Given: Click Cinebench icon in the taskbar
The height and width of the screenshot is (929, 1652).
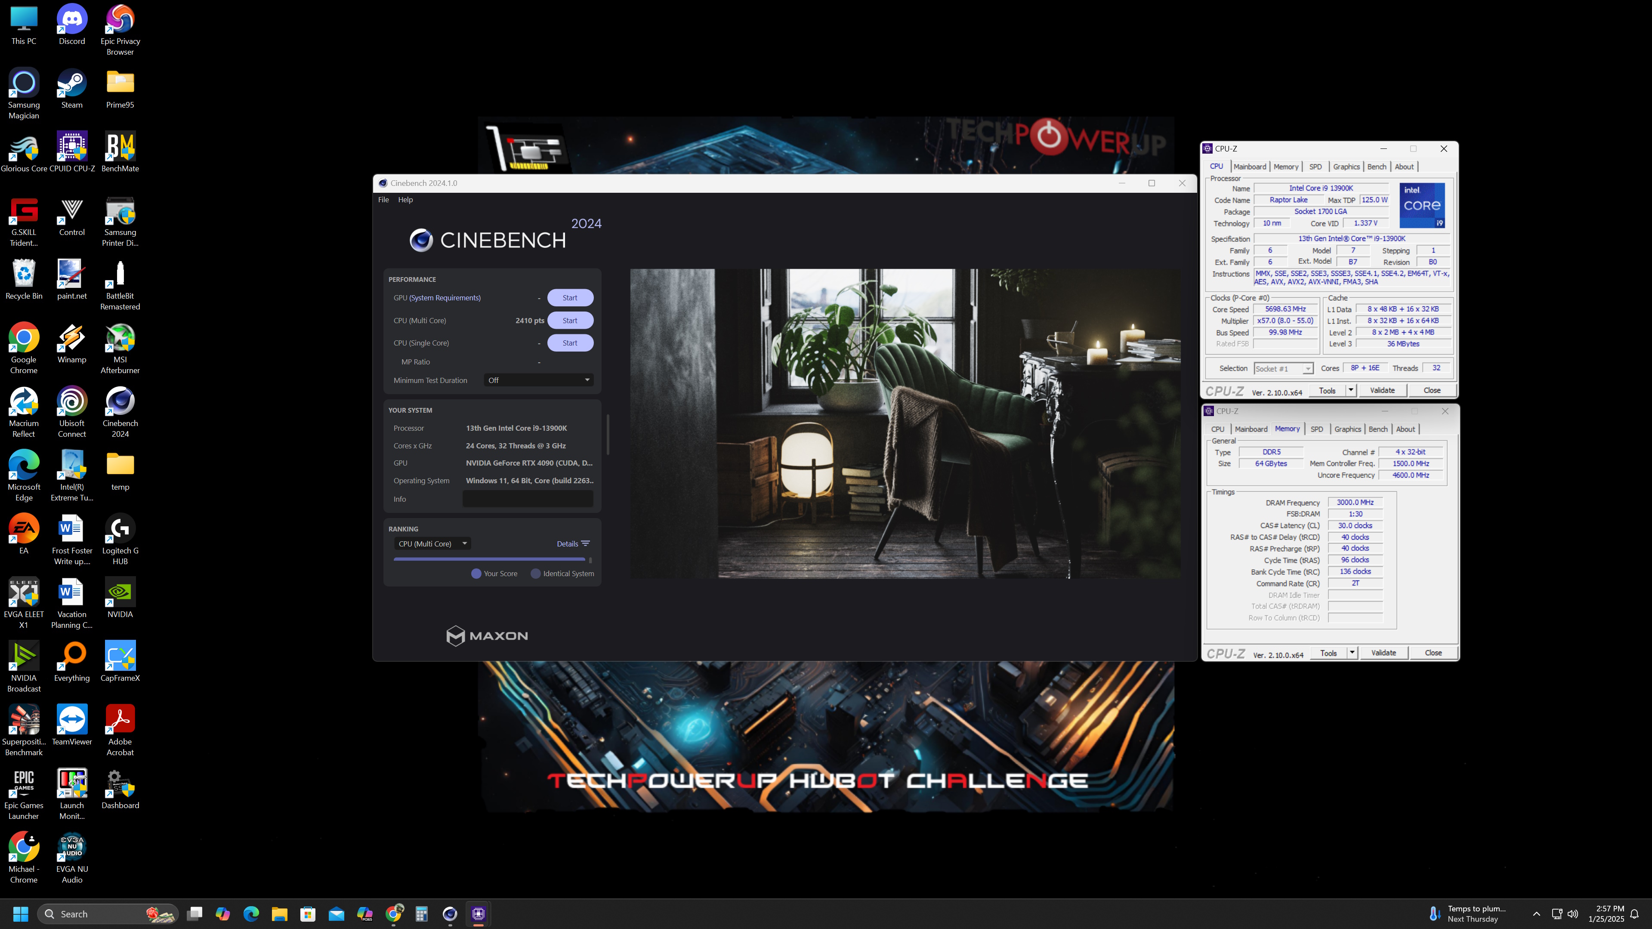Looking at the screenshot, I should pos(450,914).
